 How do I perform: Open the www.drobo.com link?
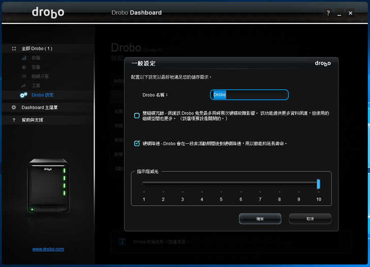(48, 249)
